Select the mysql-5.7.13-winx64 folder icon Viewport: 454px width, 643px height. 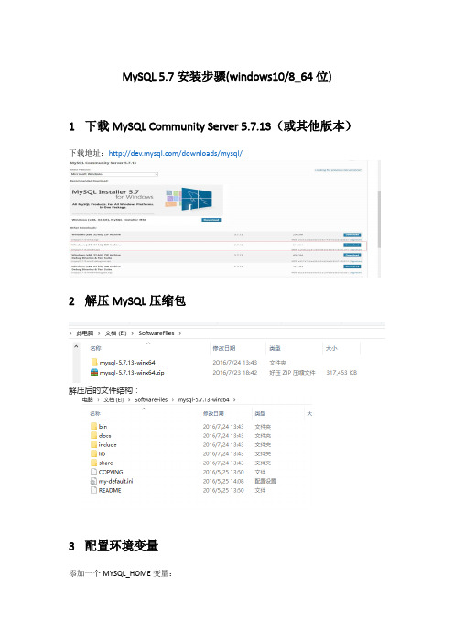click(x=94, y=362)
